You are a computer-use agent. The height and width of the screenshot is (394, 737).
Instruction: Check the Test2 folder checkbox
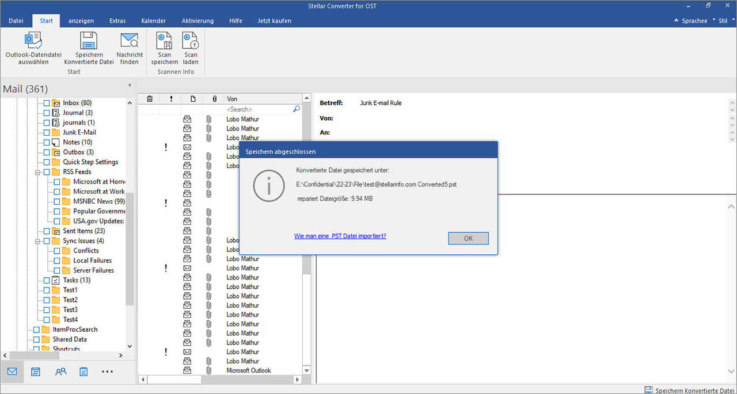point(47,300)
